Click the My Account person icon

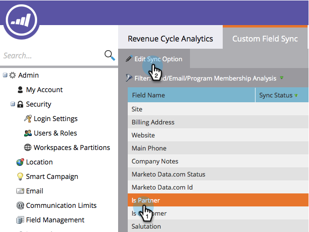[20, 90]
